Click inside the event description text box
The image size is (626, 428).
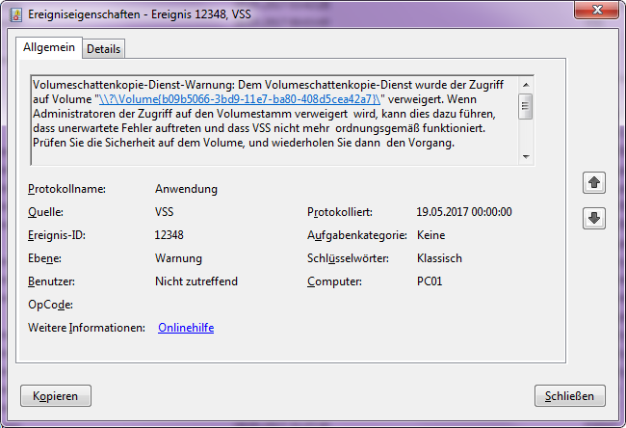pyautogui.click(x=270, y=135)
